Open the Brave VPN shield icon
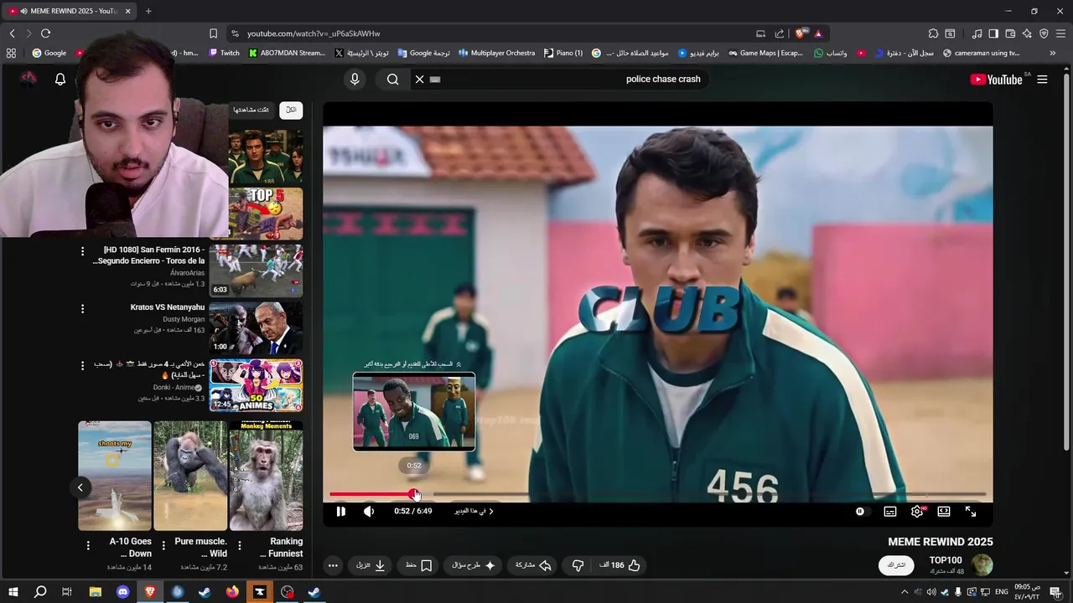The width and height of the screenshot is (1073, 603). pos(1044,33)
